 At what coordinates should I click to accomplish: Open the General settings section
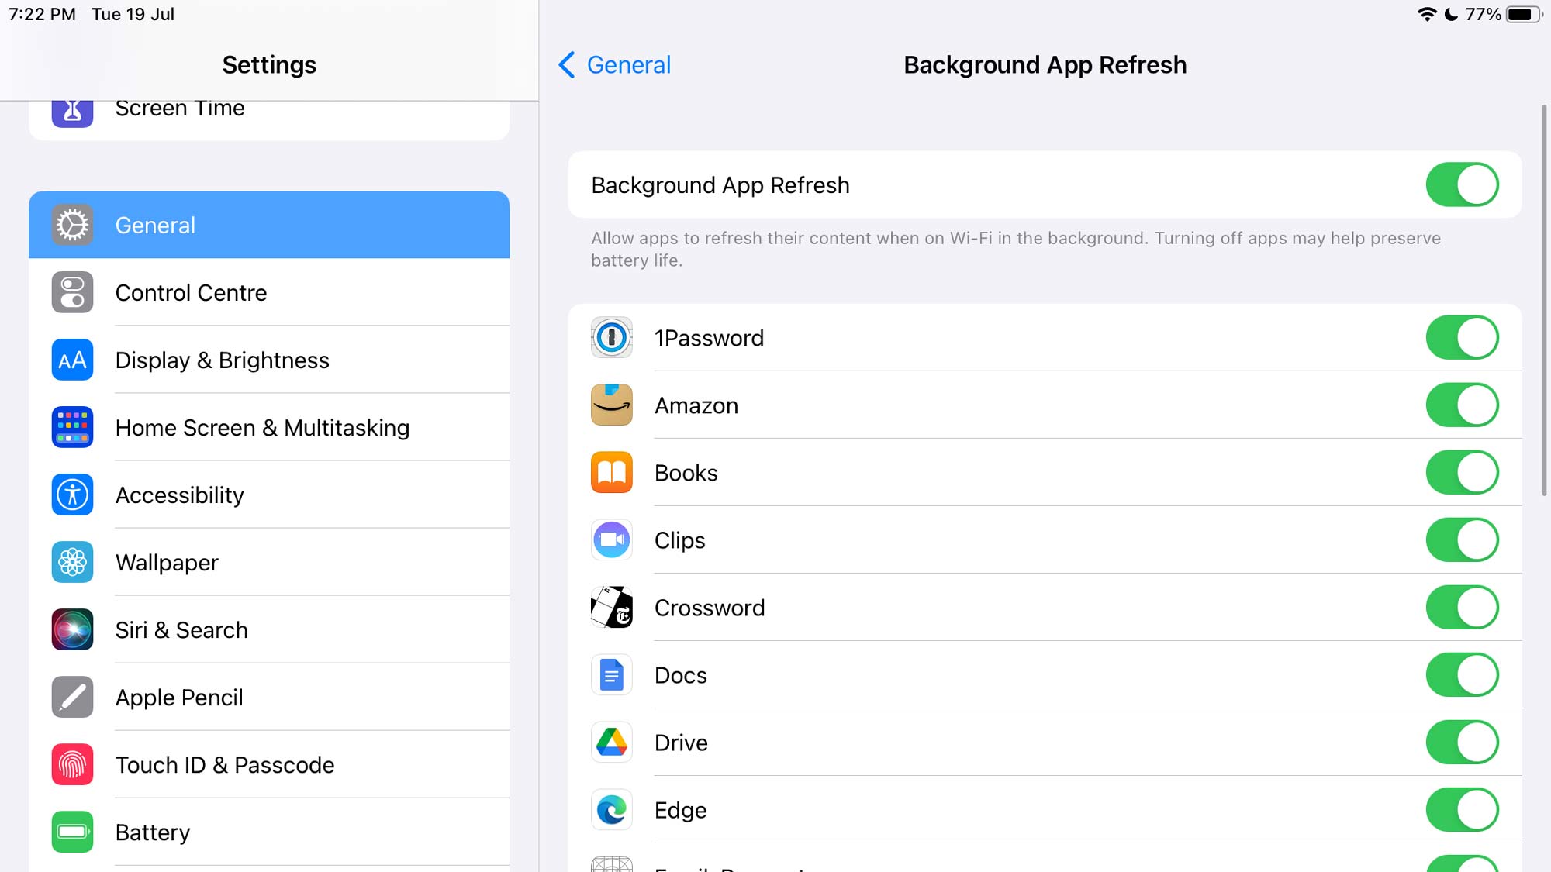click(269, 225)
